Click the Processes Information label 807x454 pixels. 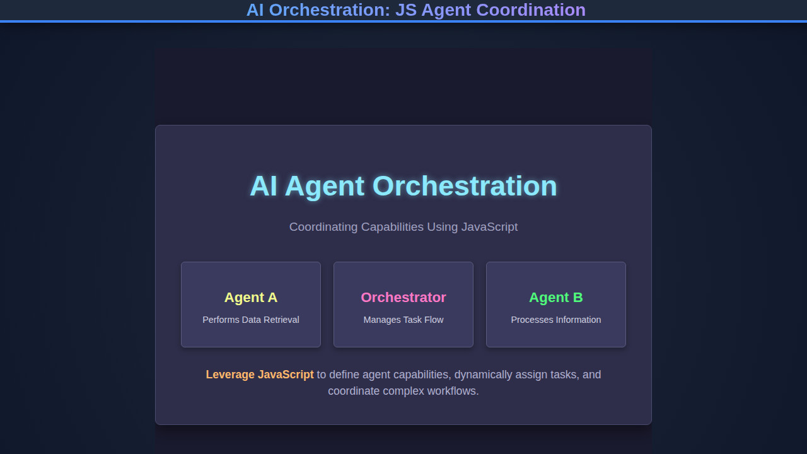point(556,320)
